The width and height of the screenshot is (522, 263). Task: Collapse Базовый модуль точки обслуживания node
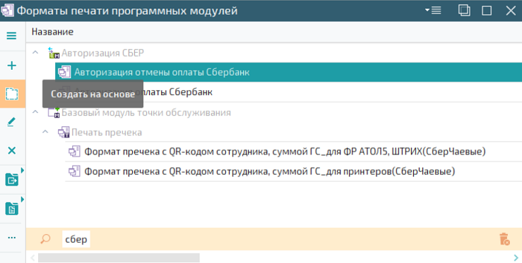coord(35,112)
